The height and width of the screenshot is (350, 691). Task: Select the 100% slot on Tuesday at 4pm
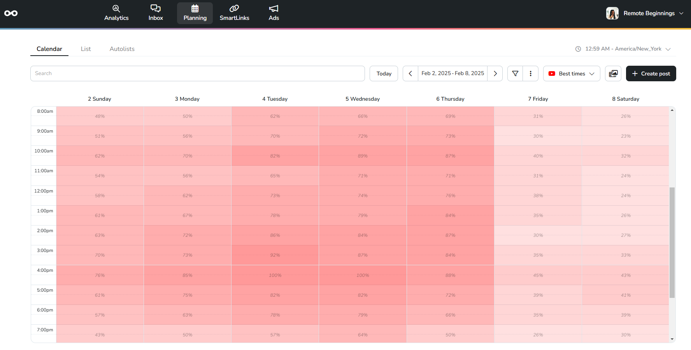275,275
